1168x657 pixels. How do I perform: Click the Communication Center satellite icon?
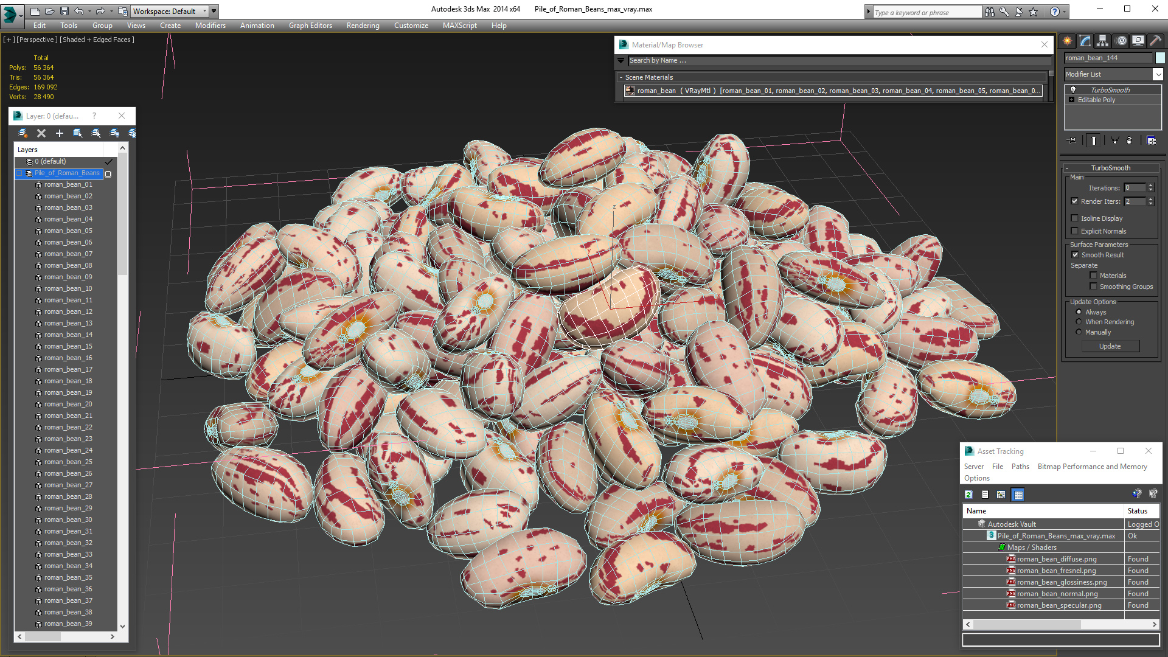click(x=1019, y=12)
